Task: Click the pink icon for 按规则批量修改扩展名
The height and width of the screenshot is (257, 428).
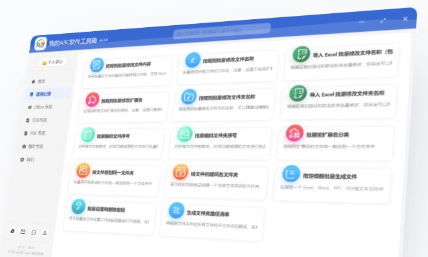Action: pyautogui.click(x=92, y=99)
